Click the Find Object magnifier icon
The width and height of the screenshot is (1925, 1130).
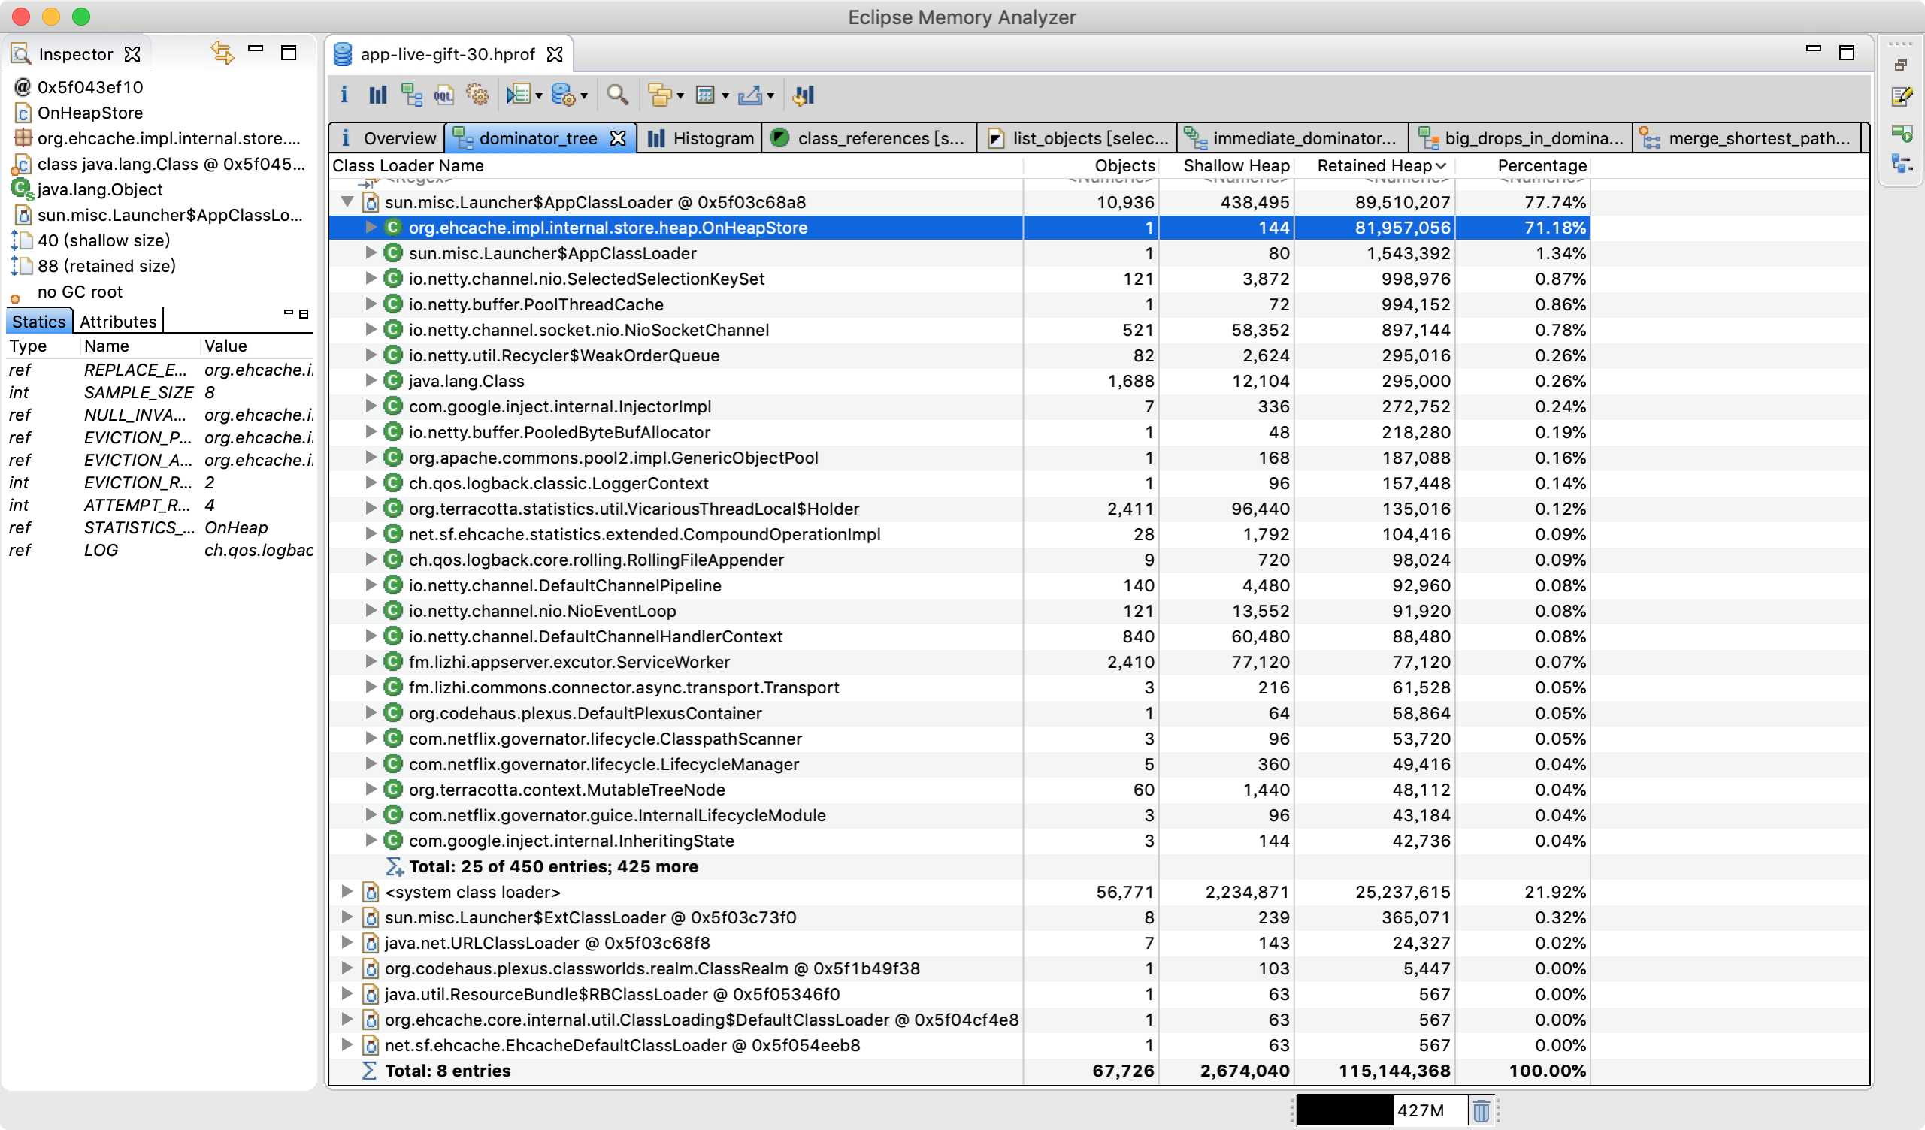[617, 95]
